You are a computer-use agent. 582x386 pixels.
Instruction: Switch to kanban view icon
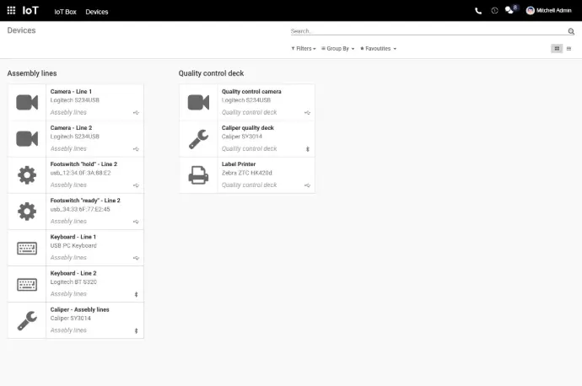(x=557, y=49)
